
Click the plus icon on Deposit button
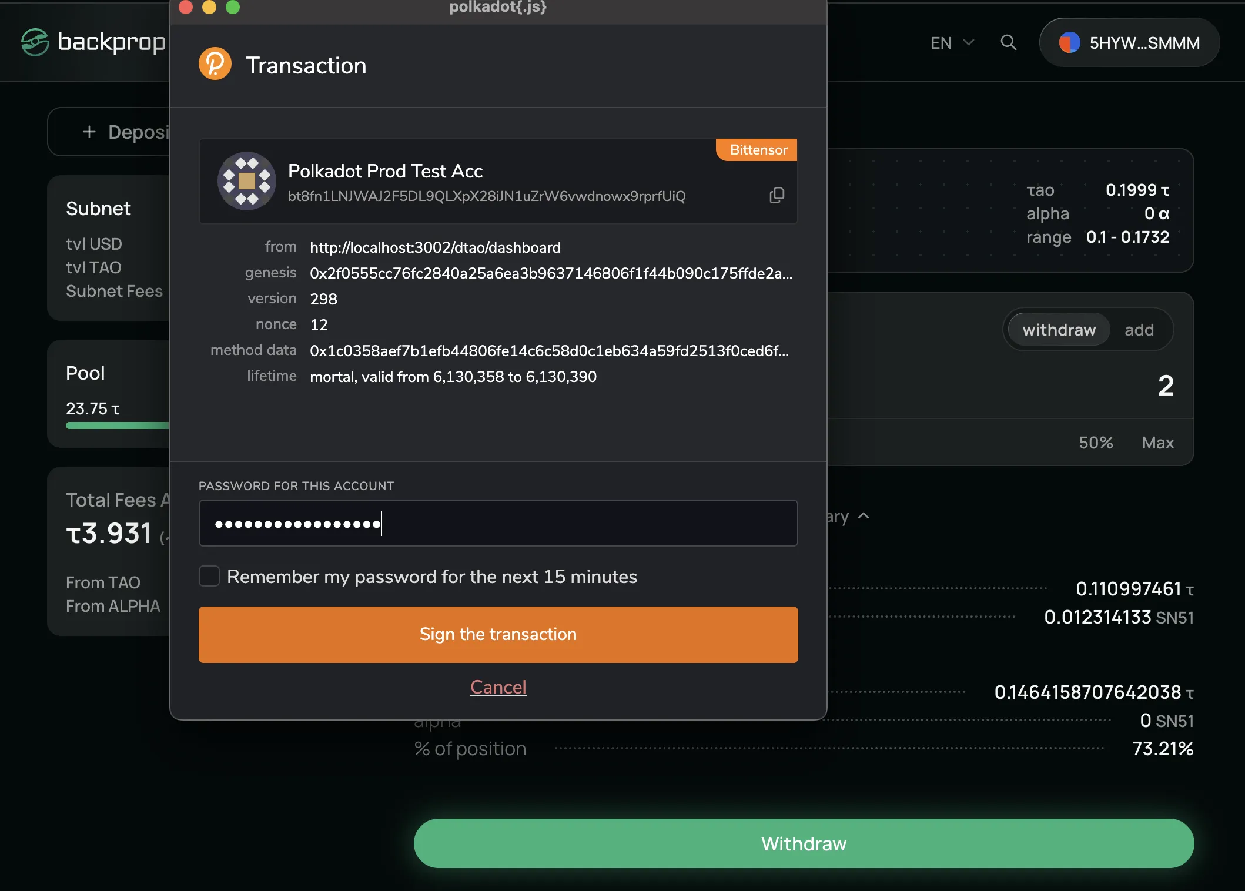click(x=89, y=132)
